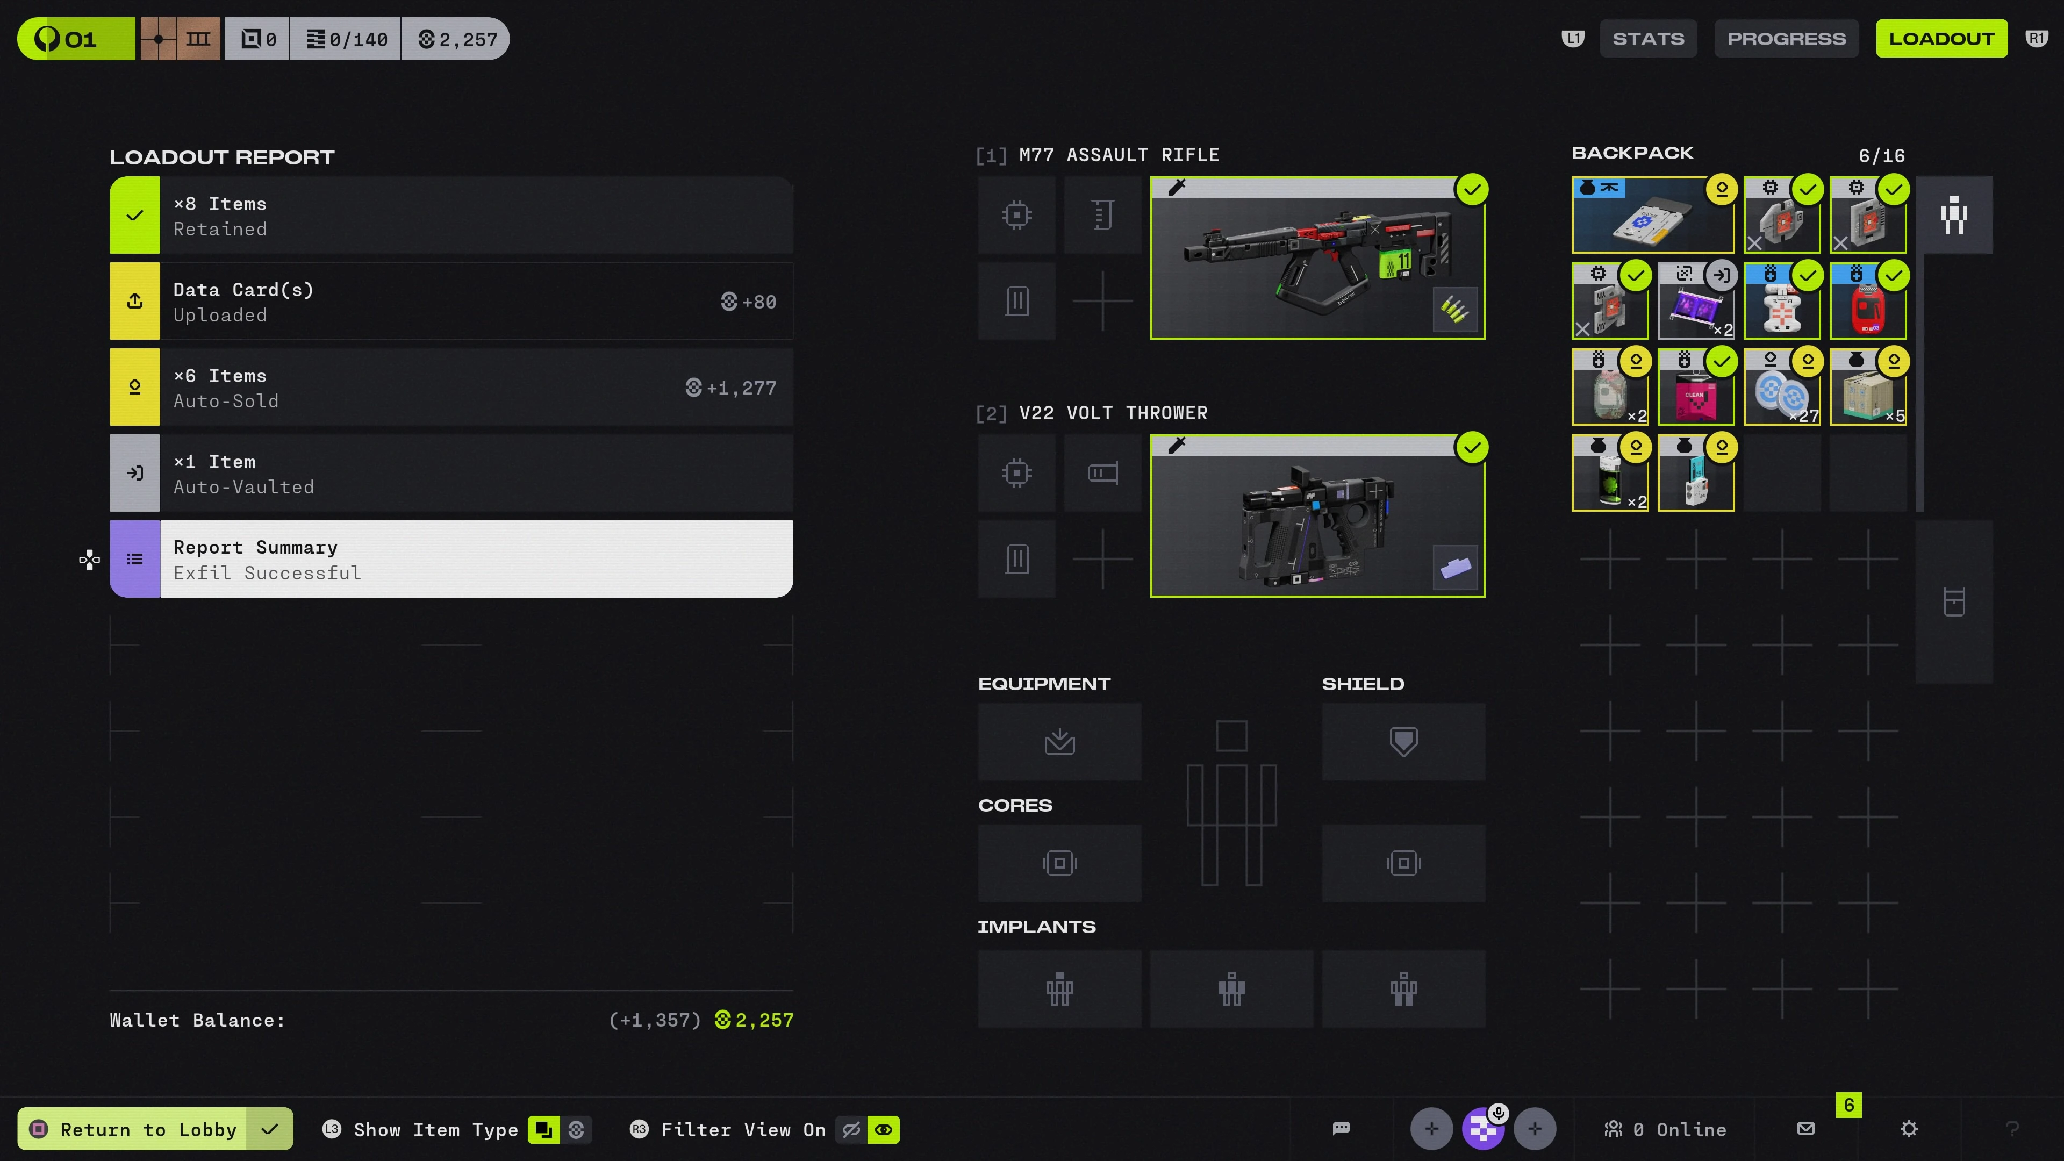
Task: Select the M77 Assault Rifle thumbnail
Action: 1317,258
